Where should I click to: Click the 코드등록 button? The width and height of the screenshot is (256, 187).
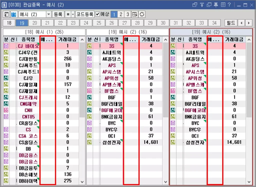(x=85, y=14)
